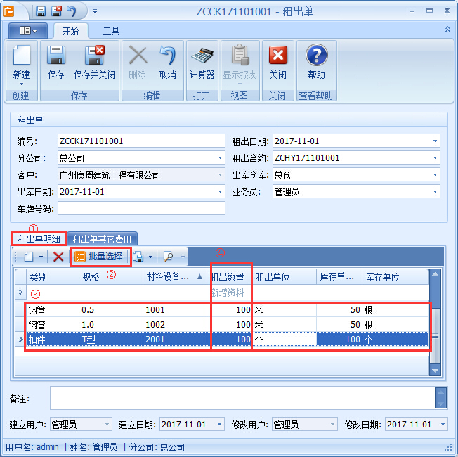
Task: Open the 租出日期 date dropdown
Action: click(x=435, y=141)
